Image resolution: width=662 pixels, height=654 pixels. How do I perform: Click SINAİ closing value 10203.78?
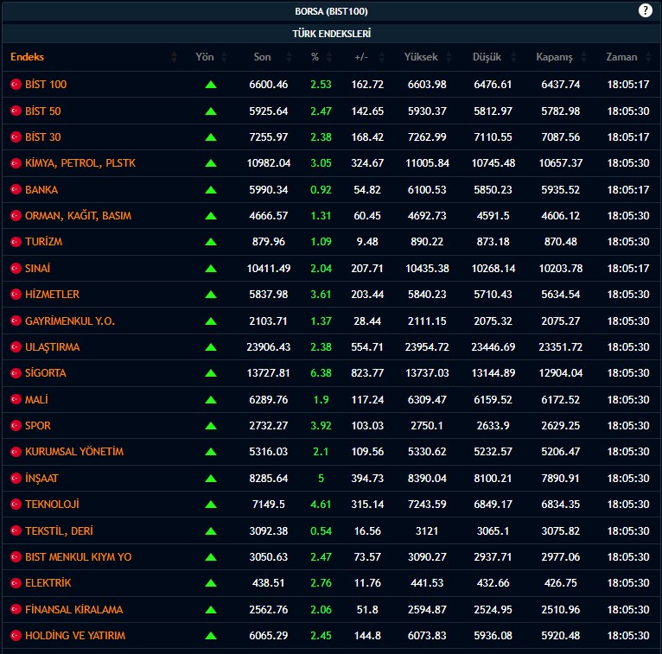click(561, 269)
